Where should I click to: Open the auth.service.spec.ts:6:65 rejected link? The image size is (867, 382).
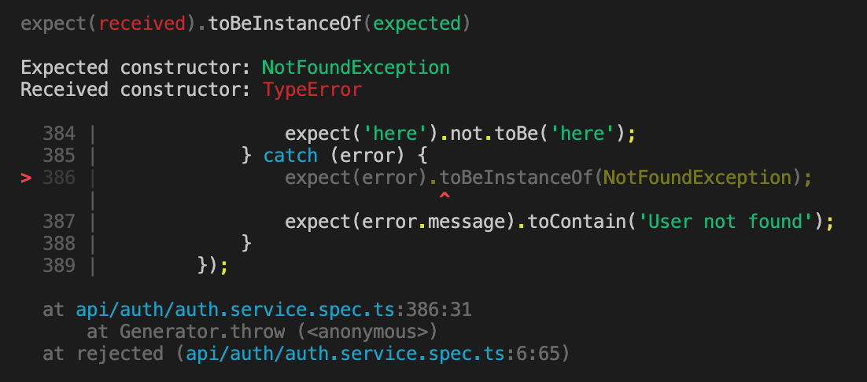click(x=373, y=353)
